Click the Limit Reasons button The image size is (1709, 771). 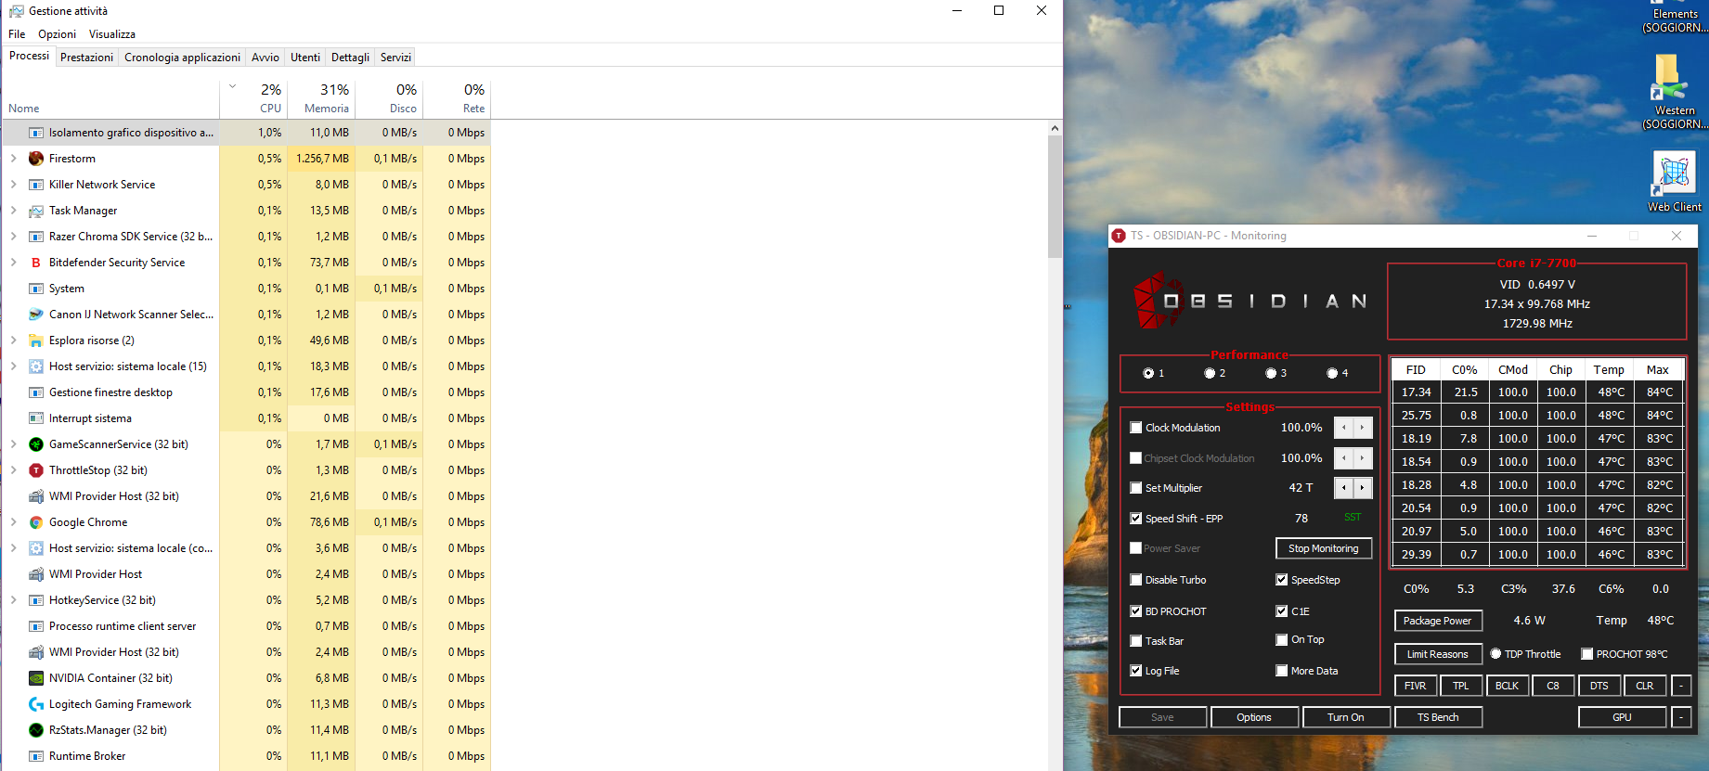coord(1437,654)
